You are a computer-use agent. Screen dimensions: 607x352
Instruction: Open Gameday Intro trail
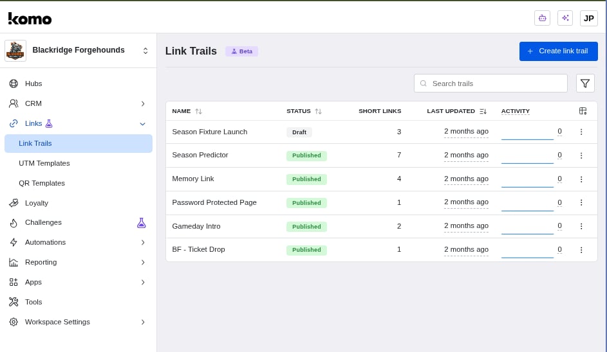196,226
